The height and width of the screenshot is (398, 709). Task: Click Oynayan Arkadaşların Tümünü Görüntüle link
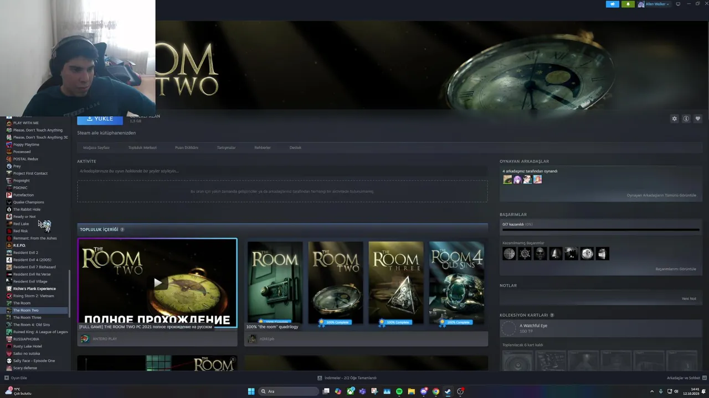coord(661,195)
